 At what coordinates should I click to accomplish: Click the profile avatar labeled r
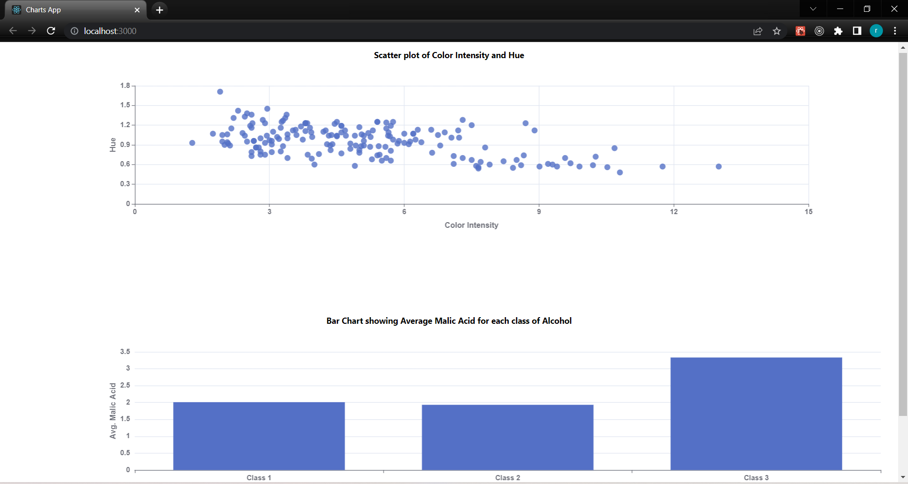pos(876,31)
